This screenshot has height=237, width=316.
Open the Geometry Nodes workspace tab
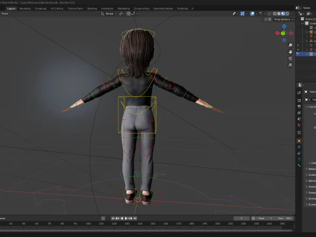163,9
